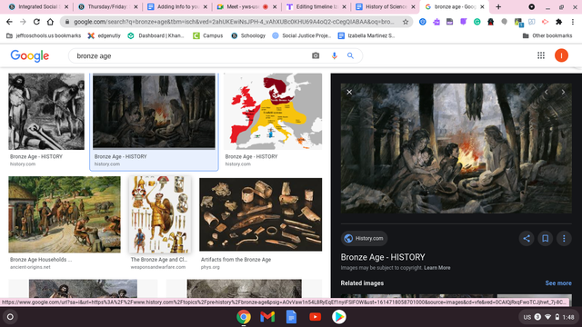The image size is (582, 327).
Task: Reload the current page
Action: click(x=36, y=22)
